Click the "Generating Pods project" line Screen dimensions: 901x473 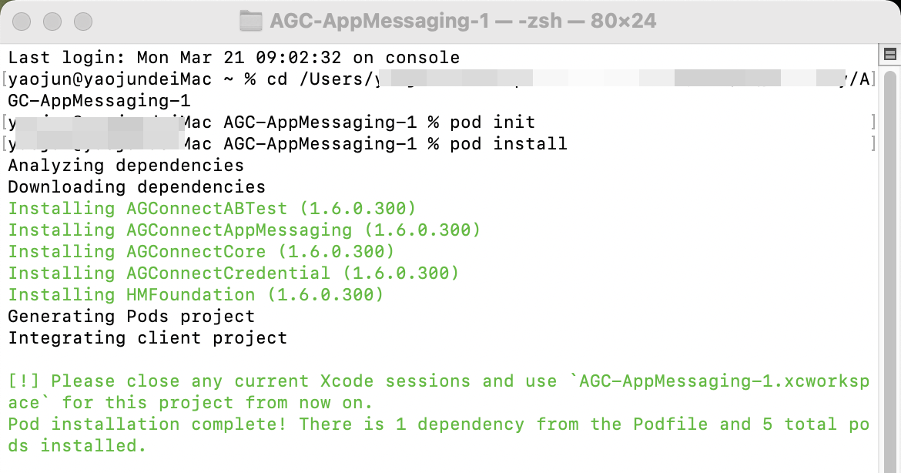131,317
